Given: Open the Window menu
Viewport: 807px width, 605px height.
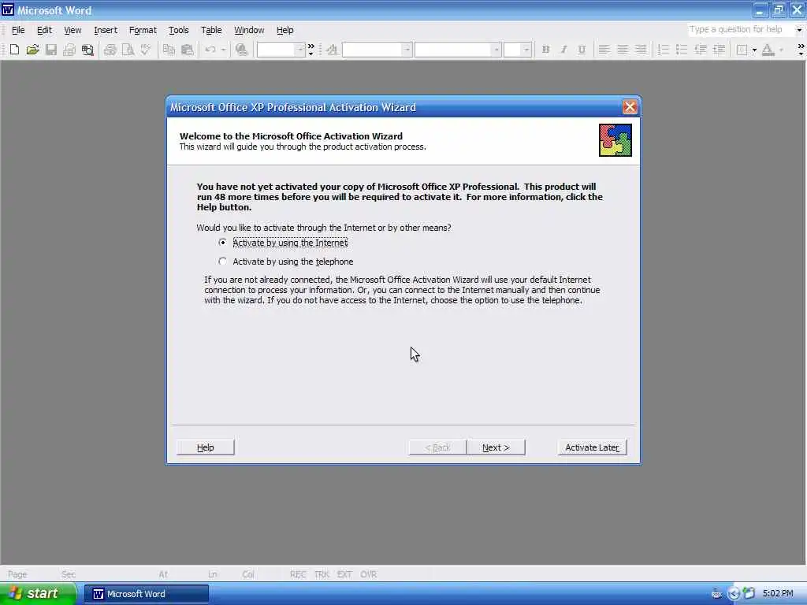Looking at the screenshot, I should pyautogui.click(x=249, y=30).
